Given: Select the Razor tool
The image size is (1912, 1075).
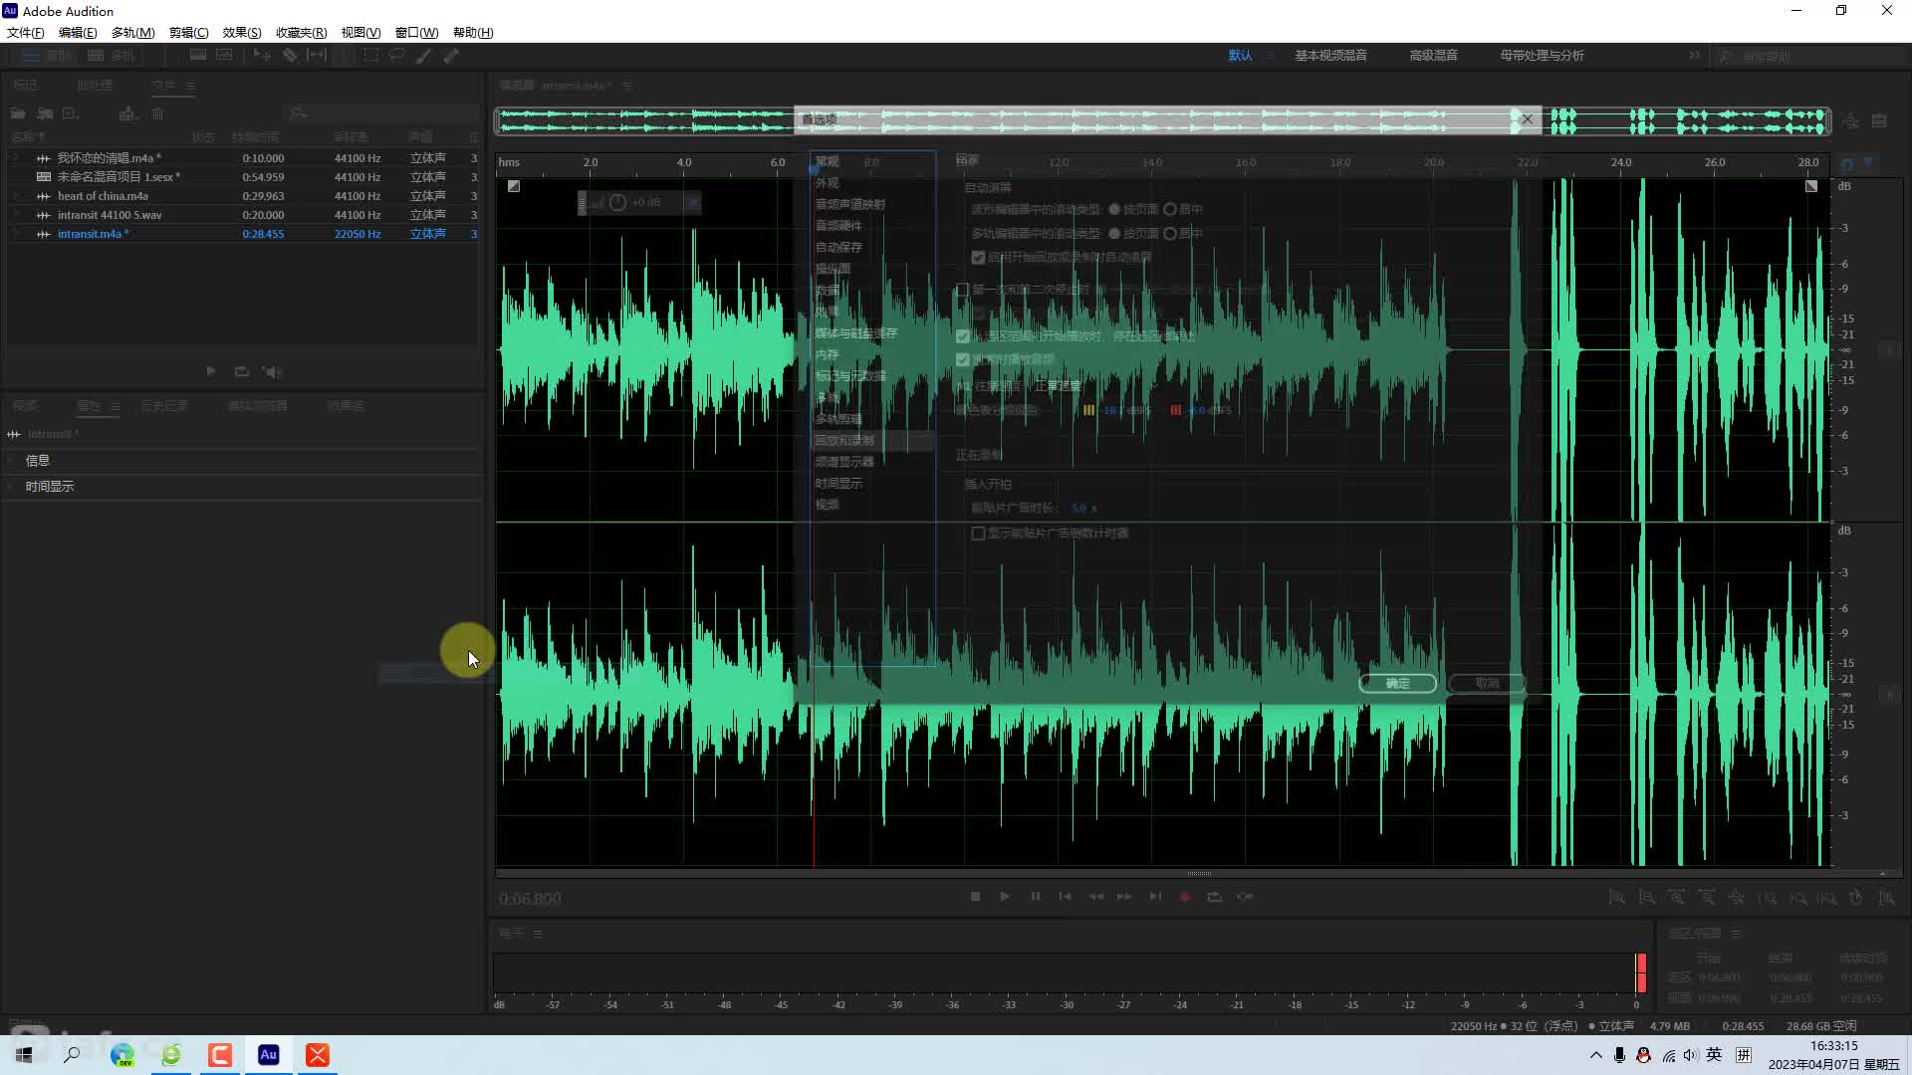Looking at the screenshot, I should (x=290, y=55).
